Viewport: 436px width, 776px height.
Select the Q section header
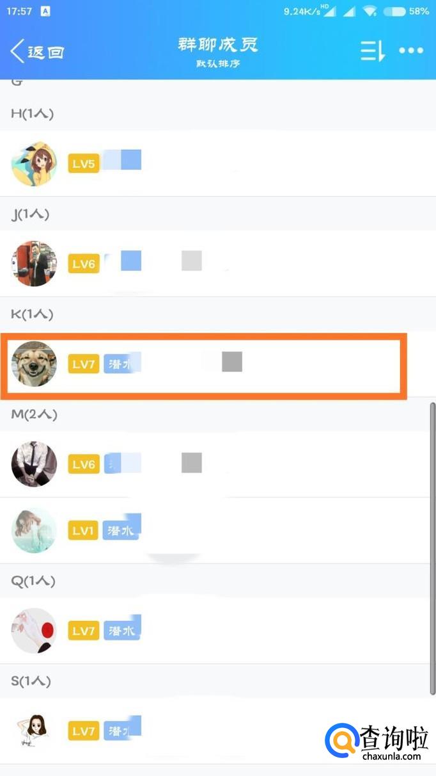click(x=218, y=581)
